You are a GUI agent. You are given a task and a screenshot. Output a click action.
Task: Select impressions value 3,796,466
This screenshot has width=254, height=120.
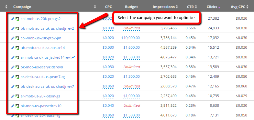[x=169, y=28]
